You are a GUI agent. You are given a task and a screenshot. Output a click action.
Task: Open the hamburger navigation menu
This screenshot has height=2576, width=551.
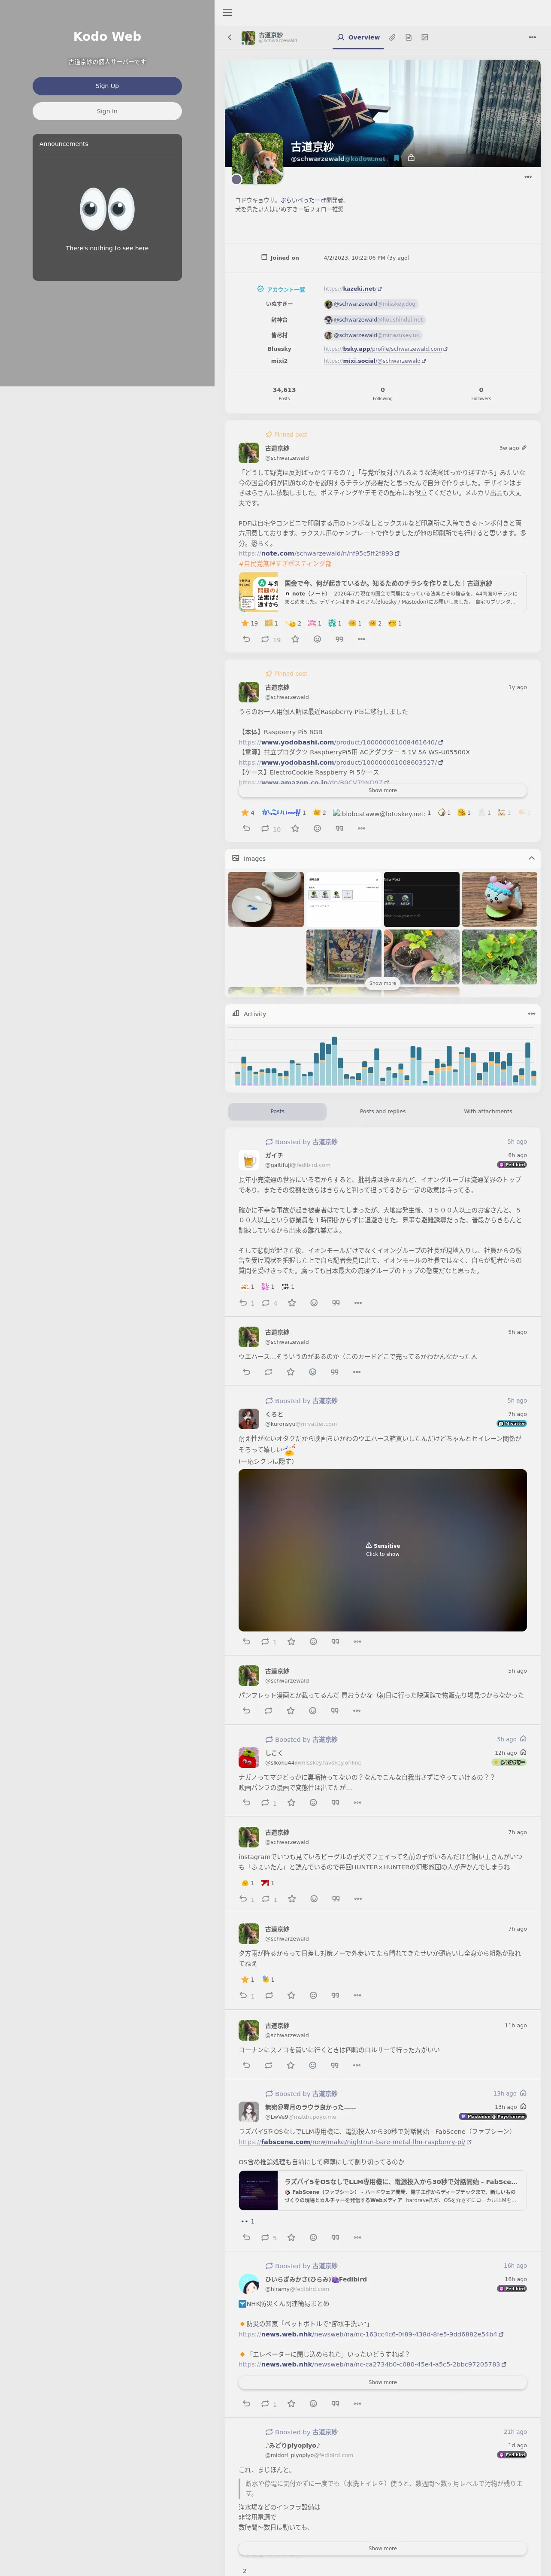(x=227, y=13)
